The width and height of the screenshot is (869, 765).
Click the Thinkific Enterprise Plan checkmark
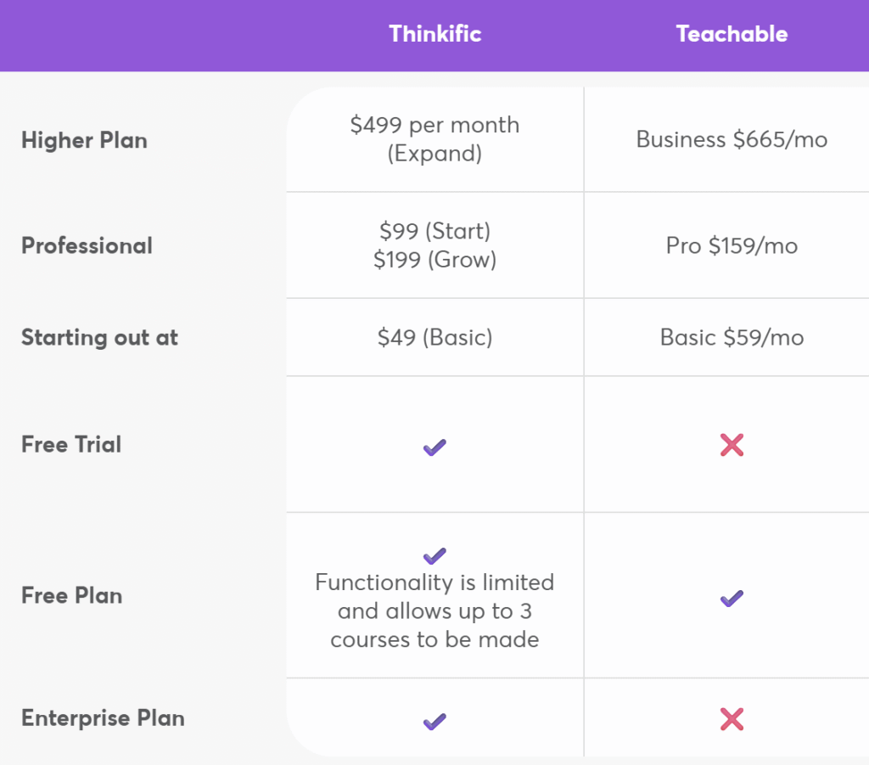click(434, 721)
